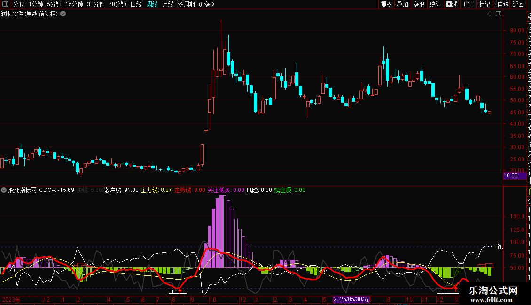Add stock with +自选 button
The height and width of the screenshot is (305, 531).
(x=501, y=4)
